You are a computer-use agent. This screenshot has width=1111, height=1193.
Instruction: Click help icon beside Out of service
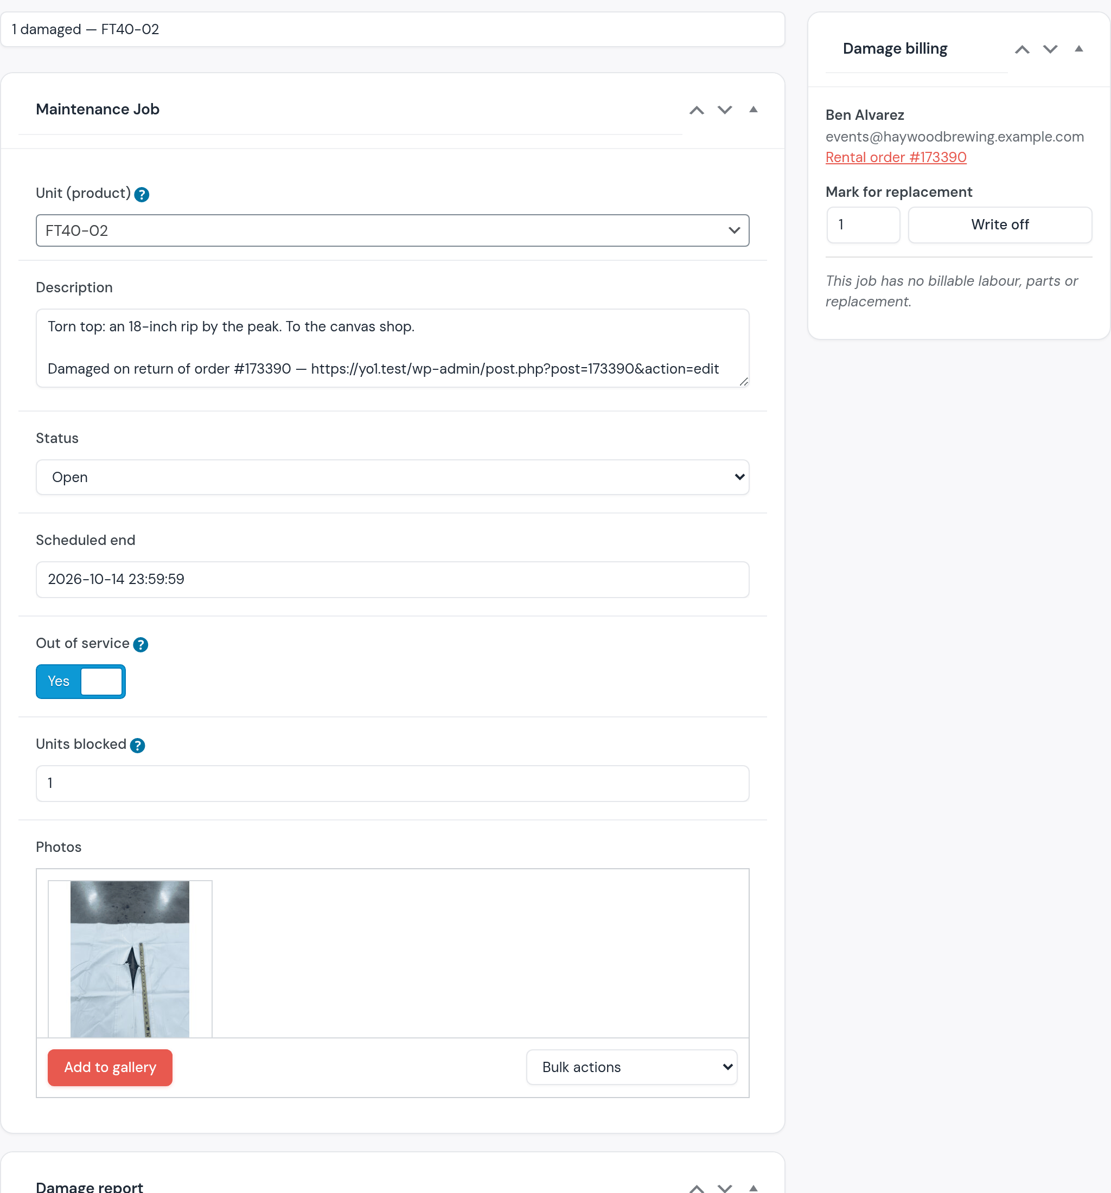point(141,645)
